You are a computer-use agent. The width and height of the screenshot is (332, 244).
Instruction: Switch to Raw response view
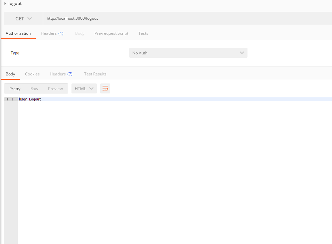[34, 89]
